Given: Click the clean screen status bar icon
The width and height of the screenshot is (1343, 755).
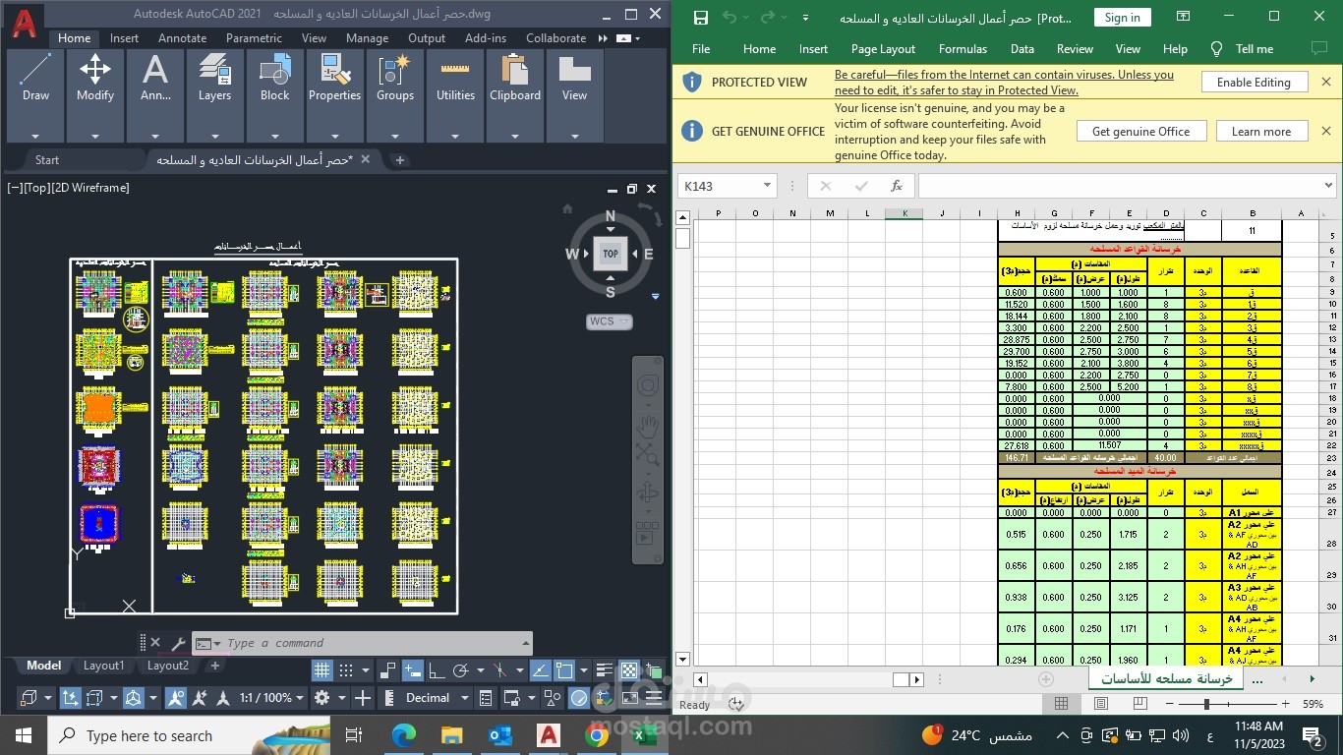Looking at the screenshot, I should click(630, 698).
